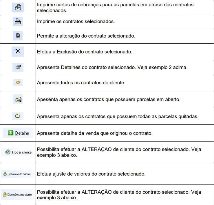Click the Detalhe button with dollar icon
Image resolution: width=214 pixels, height=205 pixels.
click(x=18, y=133)
